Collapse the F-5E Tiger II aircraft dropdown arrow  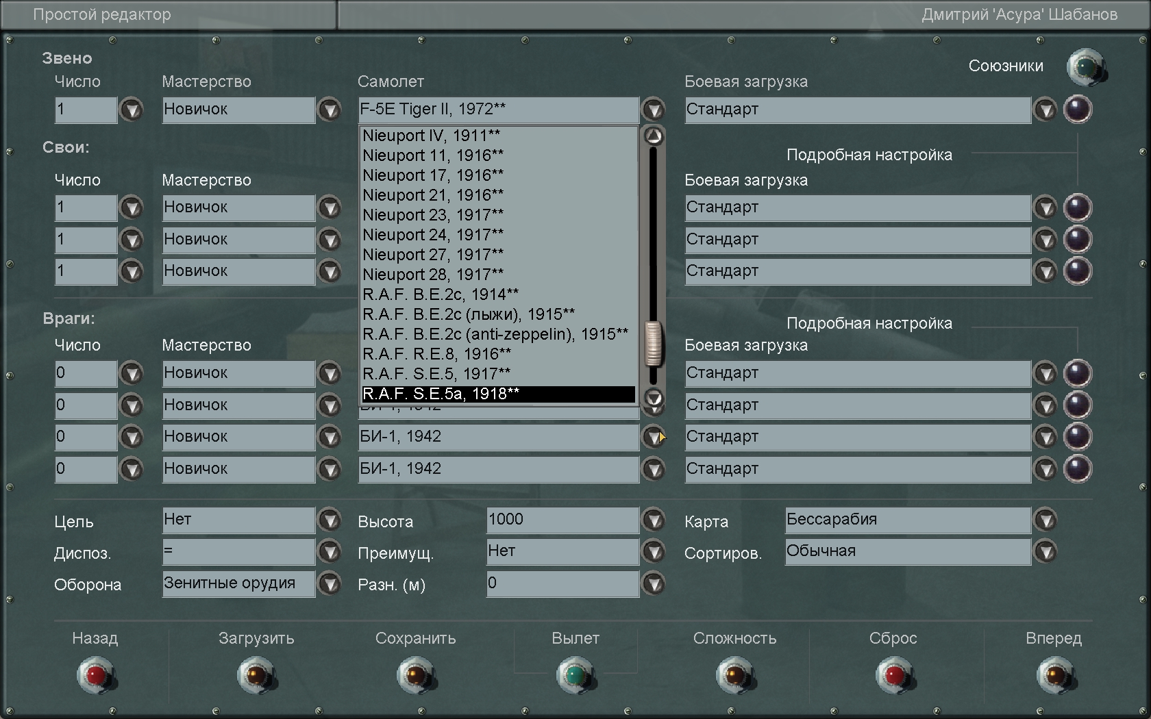click(654, 110)
